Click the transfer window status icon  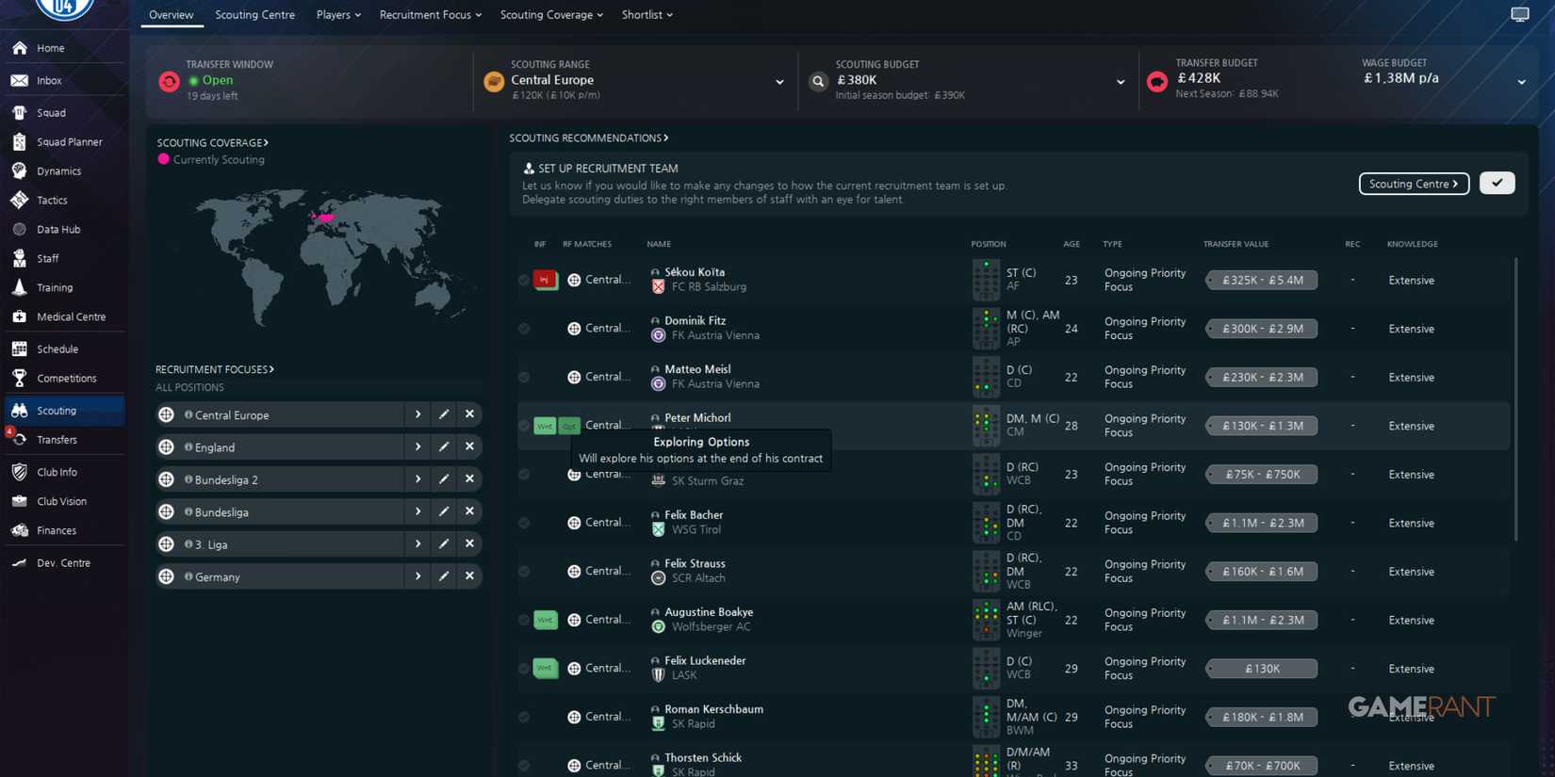pyautogui.click(x=169, y=82)
